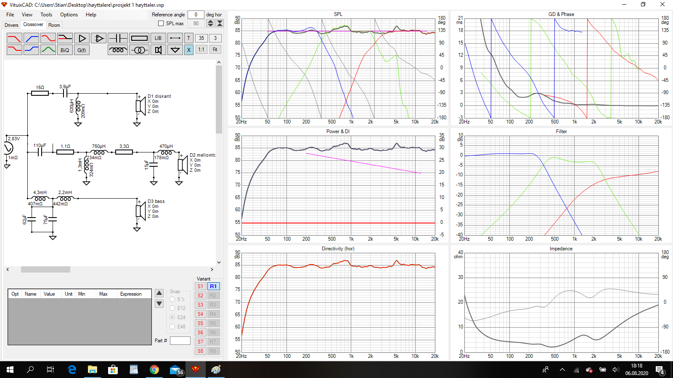
Task: Toggle the blue X button
Action: (x=188, y=50)
